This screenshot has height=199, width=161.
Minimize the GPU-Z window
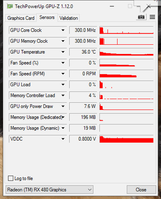pos(112,6)
